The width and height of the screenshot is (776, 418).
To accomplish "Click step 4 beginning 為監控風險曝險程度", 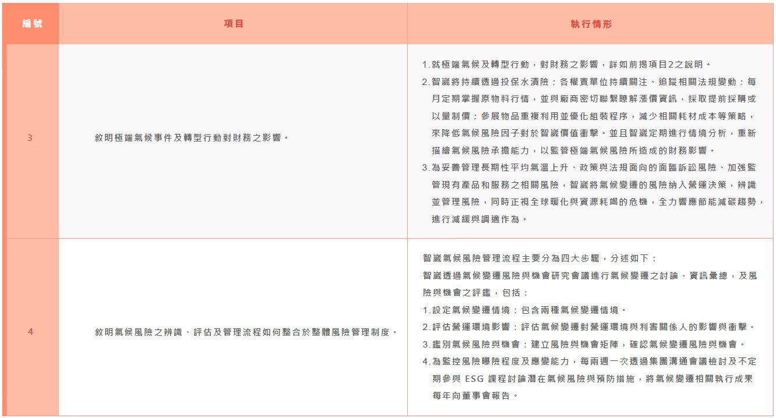I will pos(588,362).
